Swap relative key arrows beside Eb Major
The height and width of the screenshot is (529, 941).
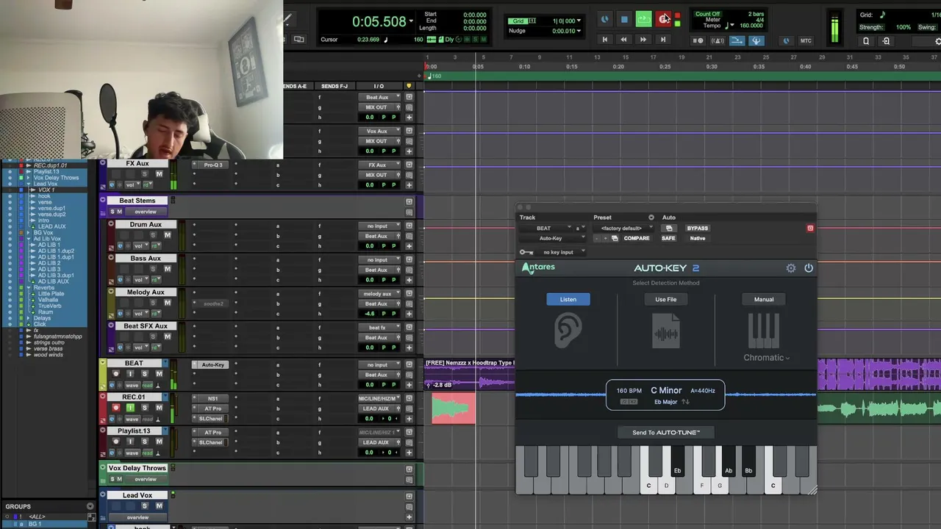click(685, 402)
